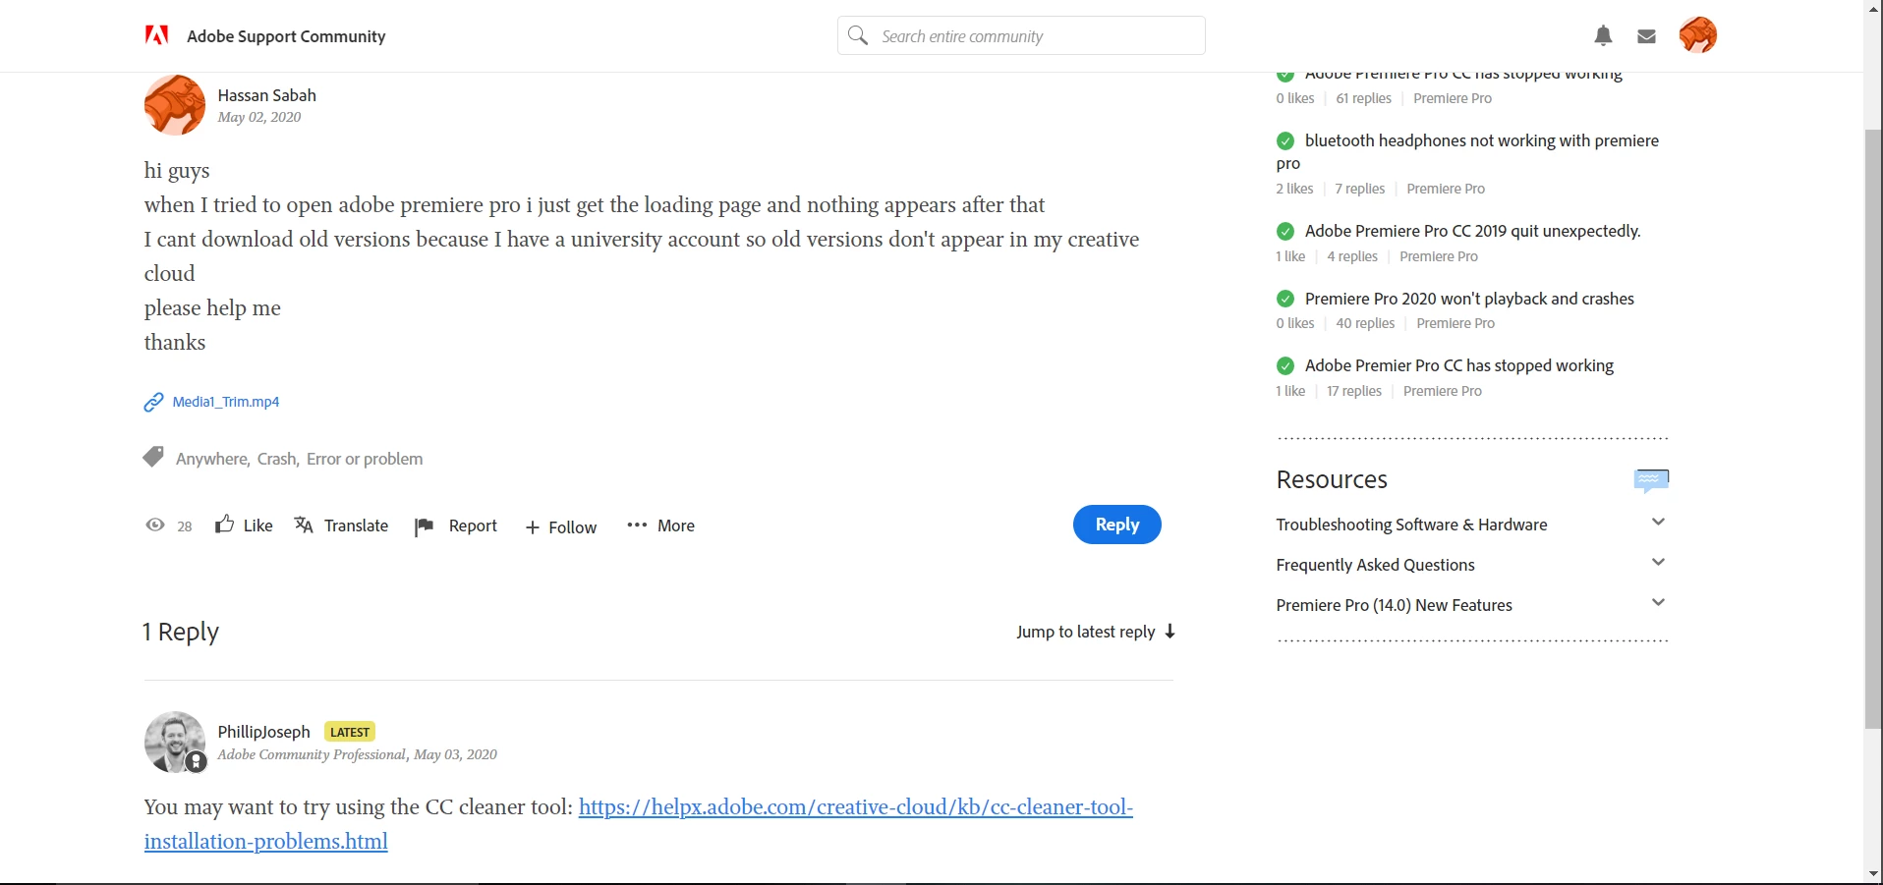Click green check beside Premiere Pro CC 2019 quit

click(x=1285, y=231)
